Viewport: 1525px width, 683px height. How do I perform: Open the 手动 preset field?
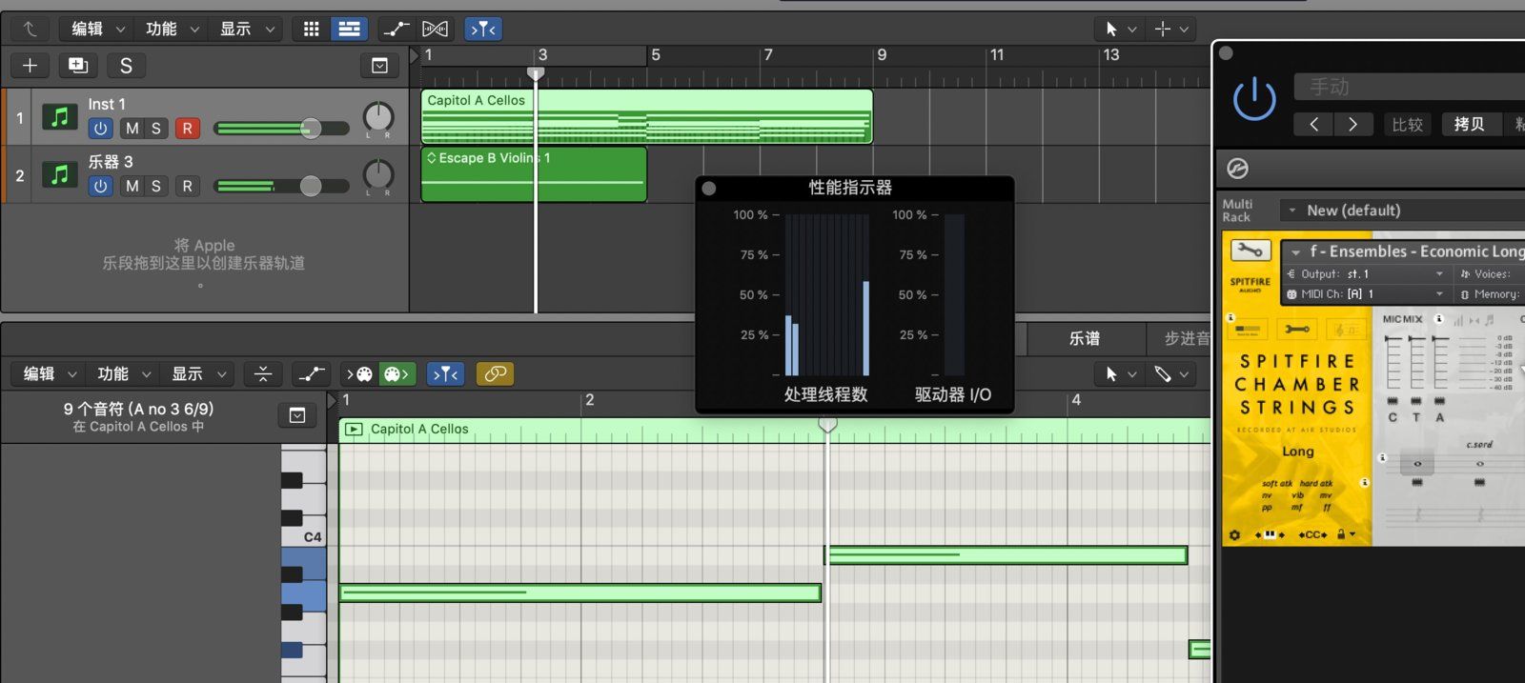tap(1409, 87)
